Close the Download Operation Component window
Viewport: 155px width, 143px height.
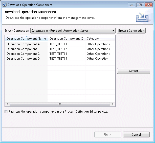click(148, 5)
